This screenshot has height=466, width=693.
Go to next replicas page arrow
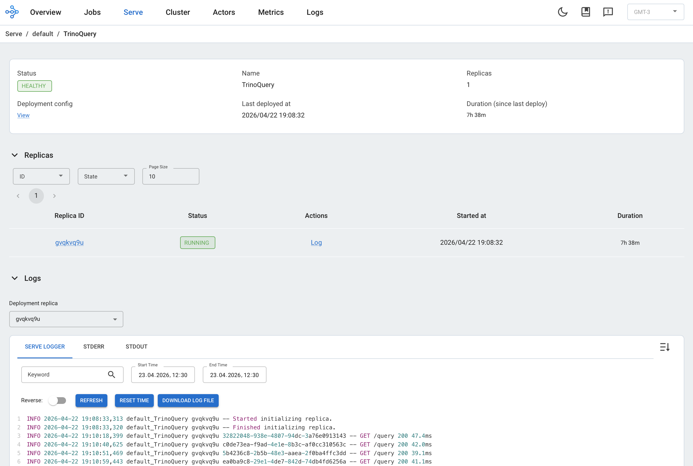pos(54,196)
